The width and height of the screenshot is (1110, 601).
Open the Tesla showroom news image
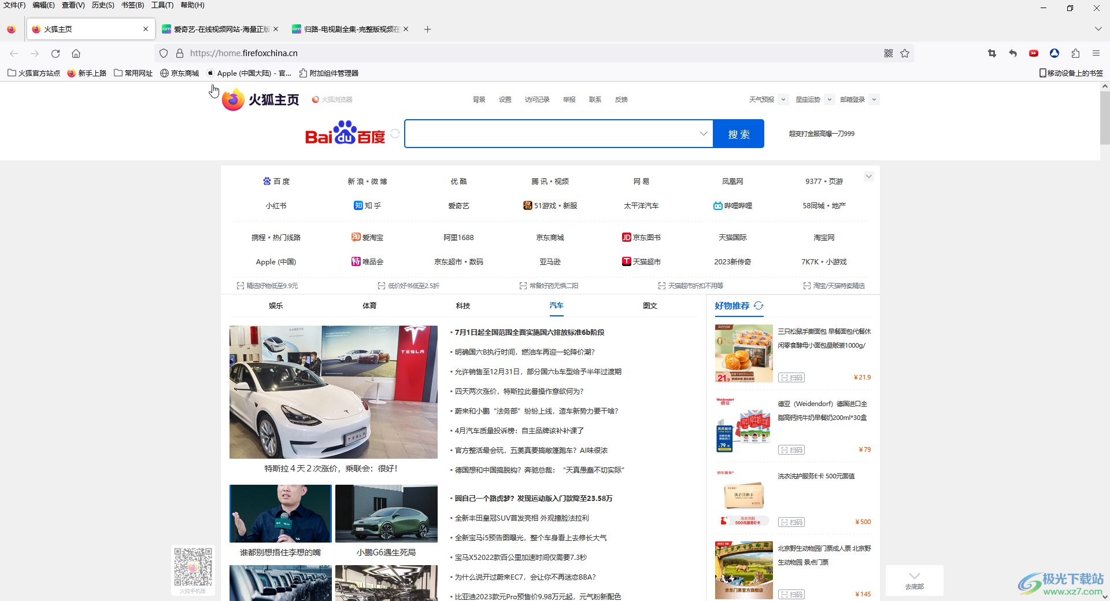point(334,392)
